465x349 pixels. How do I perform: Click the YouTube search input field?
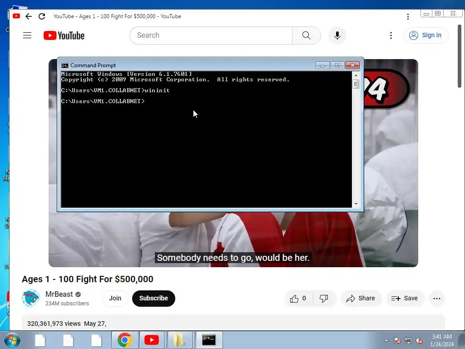(211, 35)
